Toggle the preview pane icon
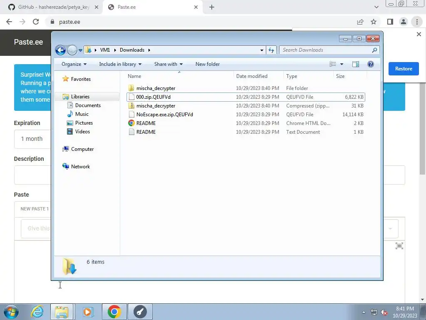The width and height of the screenshot is (426, 320). [356, 64]
